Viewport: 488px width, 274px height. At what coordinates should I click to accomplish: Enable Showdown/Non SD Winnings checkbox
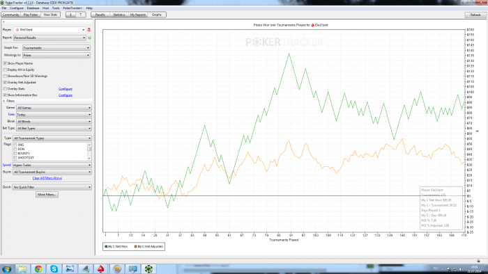(5, 76)
